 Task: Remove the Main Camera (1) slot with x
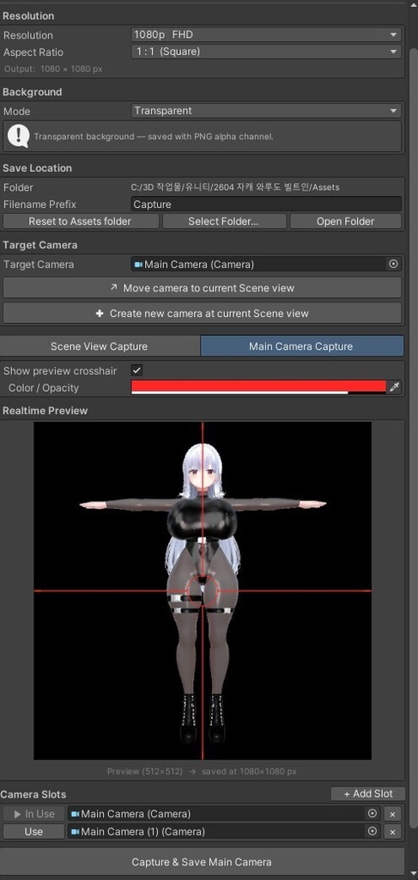tap(393, 832)
